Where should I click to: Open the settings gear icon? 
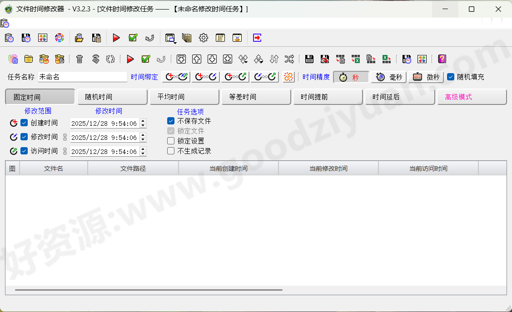(x=203, y=38)
